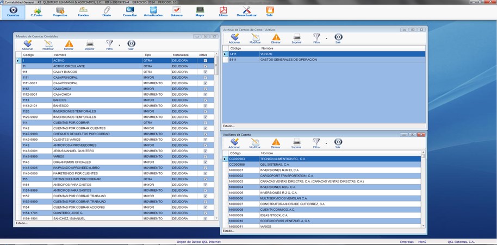This screenshot has height=245, width=497.
Task: Click Adicionar in Auxiliares de Cuenta window
Action: click(234, 143)
